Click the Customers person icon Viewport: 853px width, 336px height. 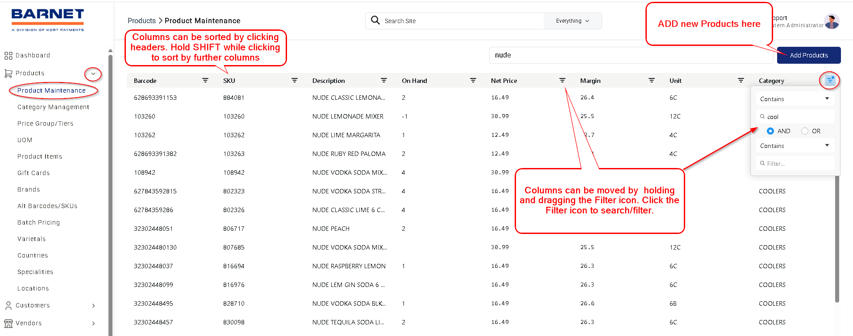pos(8,305)
